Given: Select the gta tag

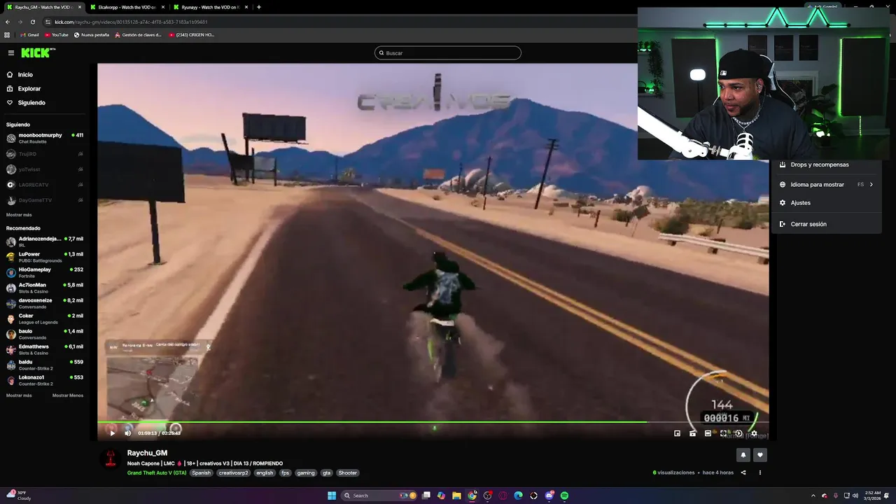Looking at the screenshot, I should 326,473.
